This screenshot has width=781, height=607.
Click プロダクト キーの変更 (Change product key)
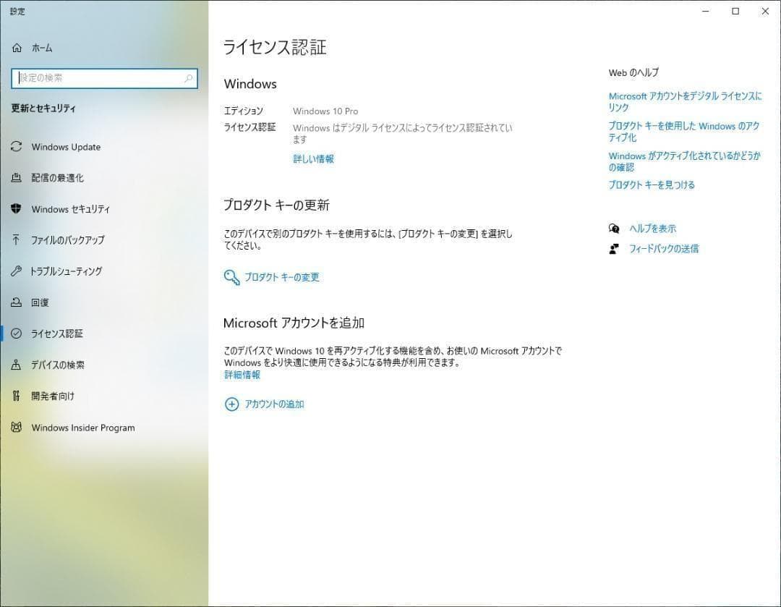(281, 276)
